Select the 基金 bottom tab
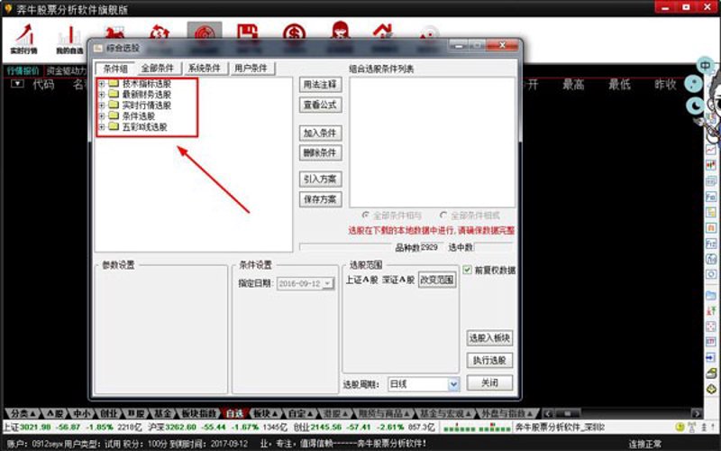 pos(163,413)
